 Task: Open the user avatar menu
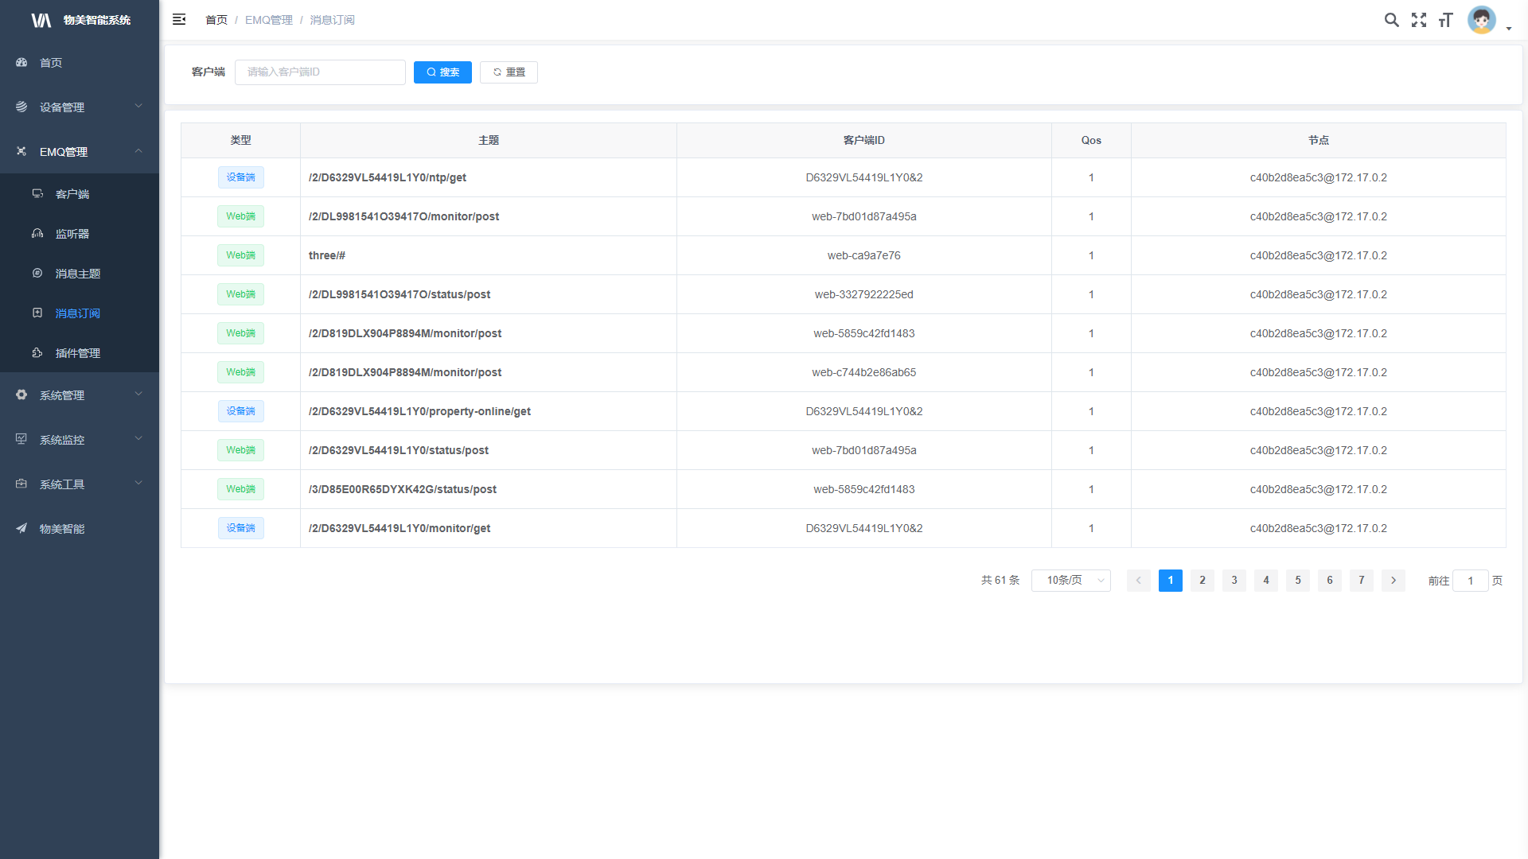tap(1483, 20)
